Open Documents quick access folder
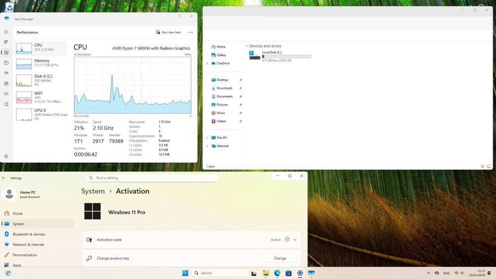This screenshot has height=279, width=496. pos(222,96)
